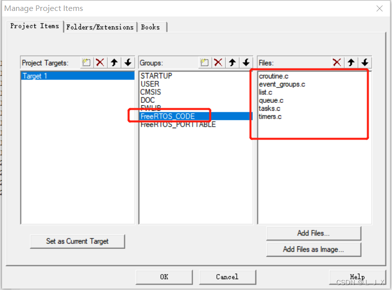Viewport: 392px width, 290px height.
Task: Select the DOC group
Action: point(196,100)
